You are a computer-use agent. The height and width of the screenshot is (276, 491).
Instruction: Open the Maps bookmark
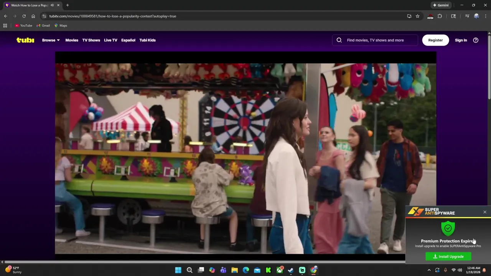tap(61, 25)
